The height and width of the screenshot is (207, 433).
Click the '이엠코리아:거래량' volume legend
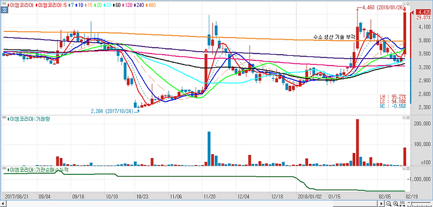tap(29, 118)
